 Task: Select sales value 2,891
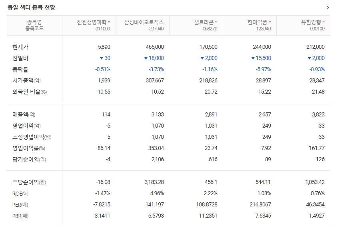click(x=211, y=114)
